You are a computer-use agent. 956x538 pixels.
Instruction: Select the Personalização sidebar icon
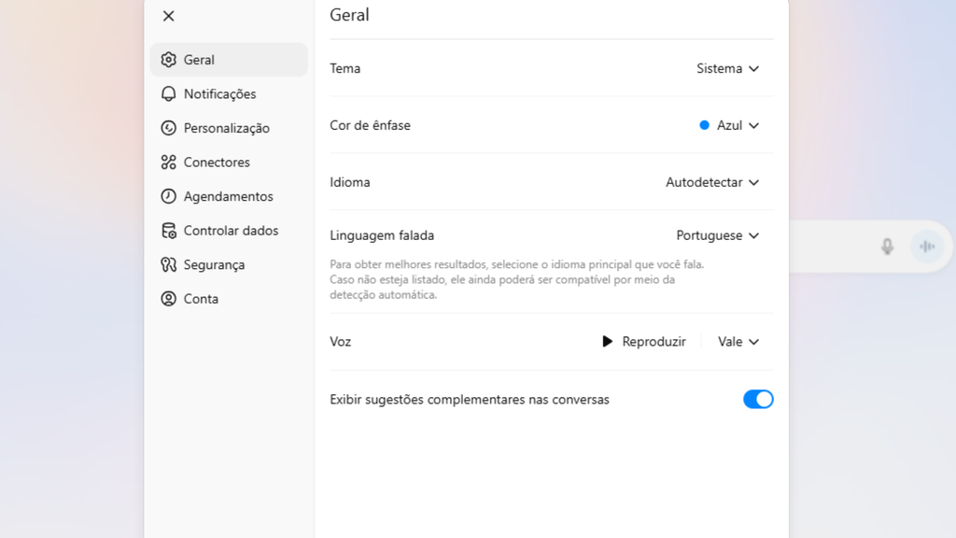tap(169, 128)
